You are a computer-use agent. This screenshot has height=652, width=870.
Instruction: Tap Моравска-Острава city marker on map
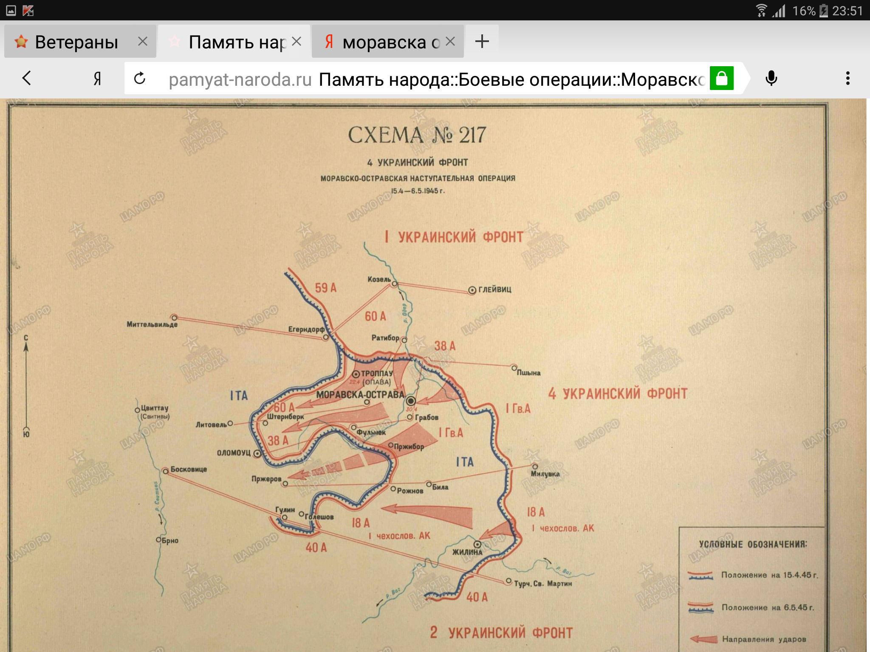click(410, 401)
